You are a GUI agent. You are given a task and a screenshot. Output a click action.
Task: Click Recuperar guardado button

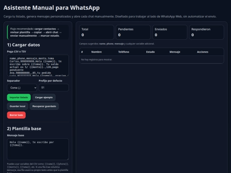tap(44, 106)
